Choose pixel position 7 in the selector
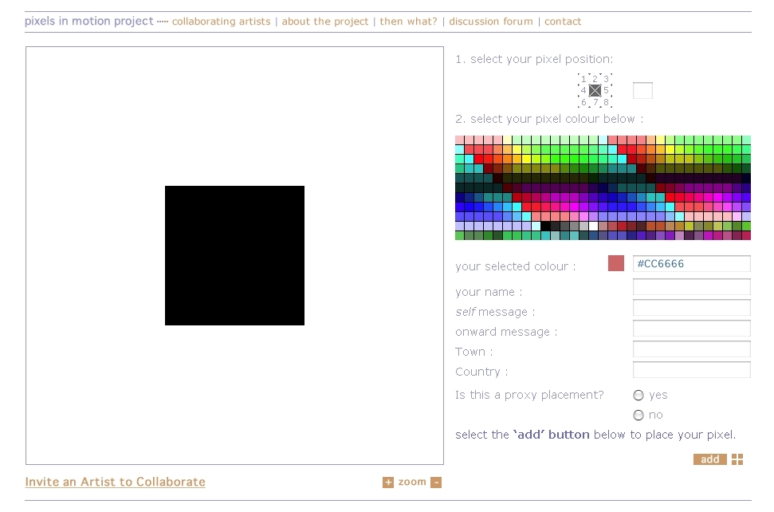 point(595,102)
